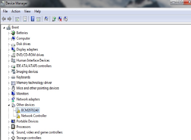Expand the Portable Devices node
191x140 pixels.
(x=9, y=121)
